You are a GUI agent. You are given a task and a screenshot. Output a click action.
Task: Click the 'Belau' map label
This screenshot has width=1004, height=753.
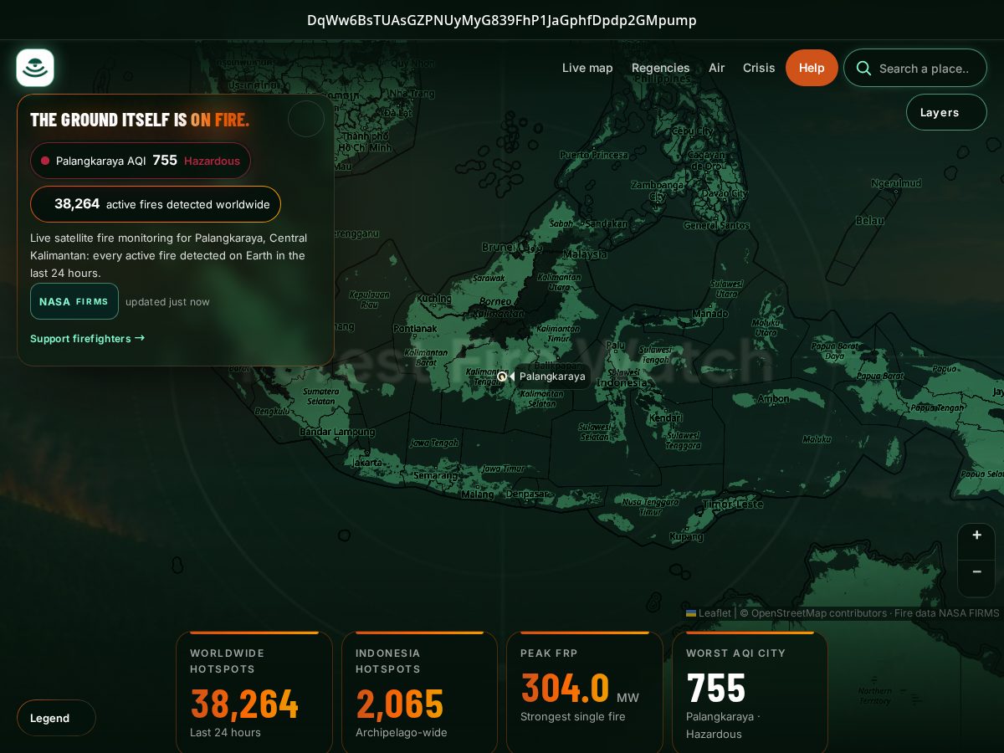[869, 220]
